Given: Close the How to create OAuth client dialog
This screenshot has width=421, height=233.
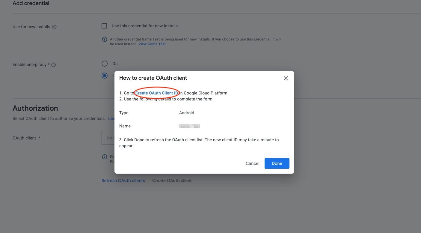Looking at the screenshot, I should (x=286, y=78).
